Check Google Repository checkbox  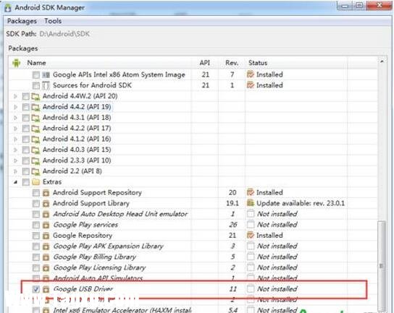[x=36, y=236]
